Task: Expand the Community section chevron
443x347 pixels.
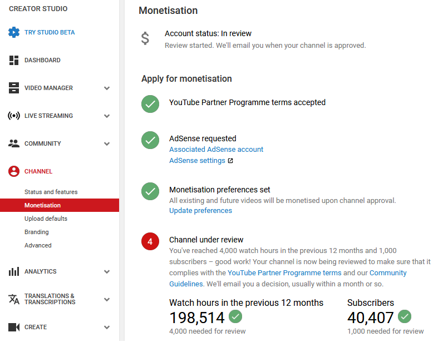Action: (x=107, y=144)
